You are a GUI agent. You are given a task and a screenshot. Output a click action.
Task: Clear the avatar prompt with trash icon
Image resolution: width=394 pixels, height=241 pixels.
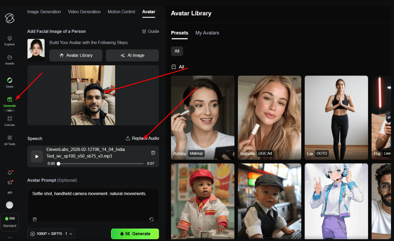35,219
